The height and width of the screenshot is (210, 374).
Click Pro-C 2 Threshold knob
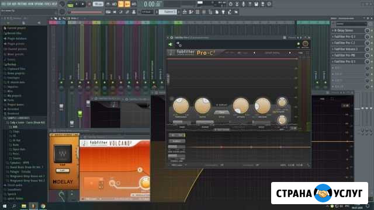click(181, 106)
